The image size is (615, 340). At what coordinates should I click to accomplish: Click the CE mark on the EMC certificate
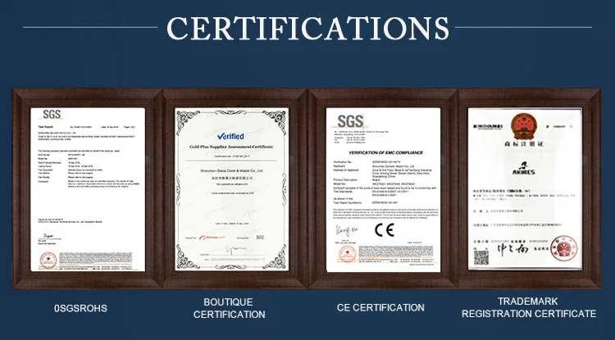tap(385, 230)
